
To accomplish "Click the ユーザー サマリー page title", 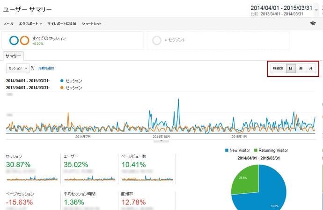I will coord(27,9).
